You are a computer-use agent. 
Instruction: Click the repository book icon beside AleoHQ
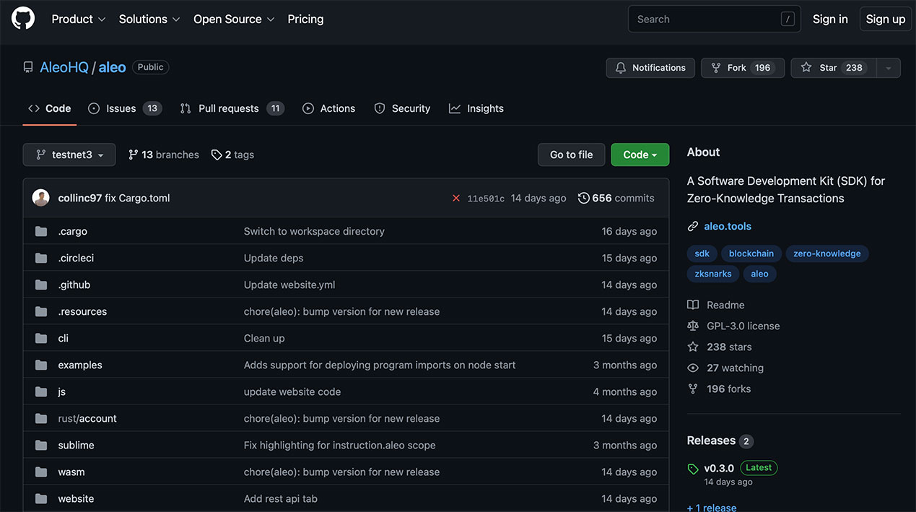pyautogui.click(x=28, y=67)
